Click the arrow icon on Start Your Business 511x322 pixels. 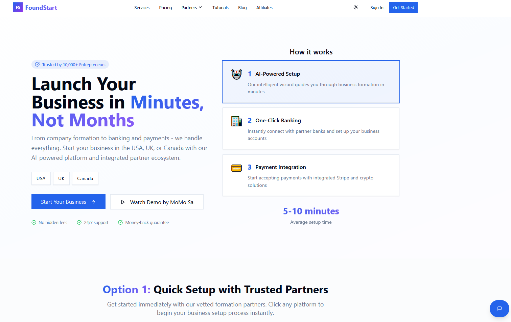click(93, 202)
